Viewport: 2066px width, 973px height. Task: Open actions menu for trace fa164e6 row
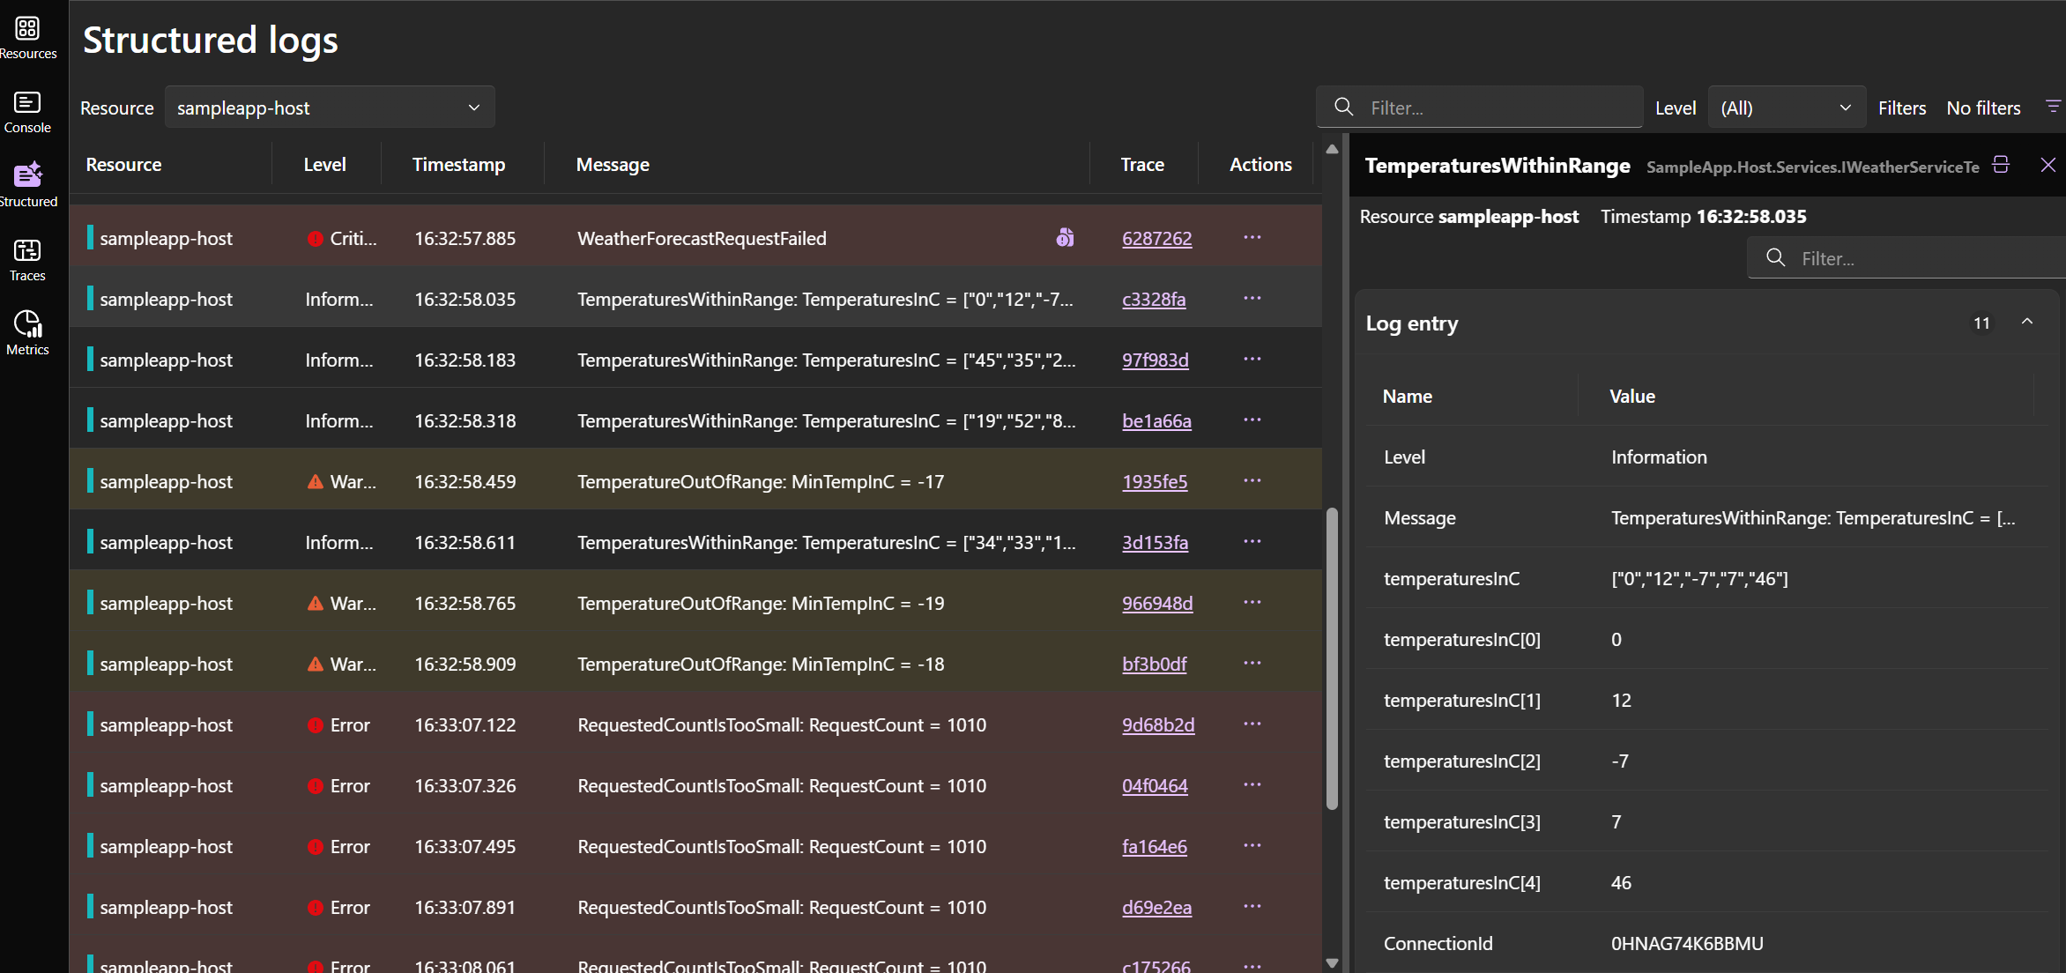coord(1252,845)
